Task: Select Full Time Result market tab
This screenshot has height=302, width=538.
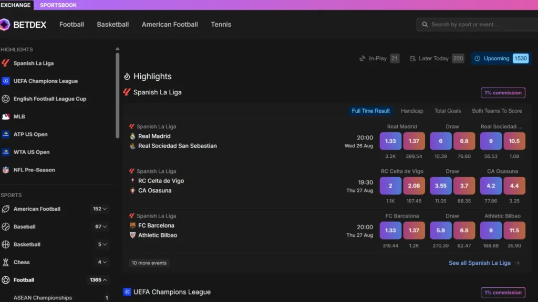Action: pyautogui.click(x=370, y=111)
